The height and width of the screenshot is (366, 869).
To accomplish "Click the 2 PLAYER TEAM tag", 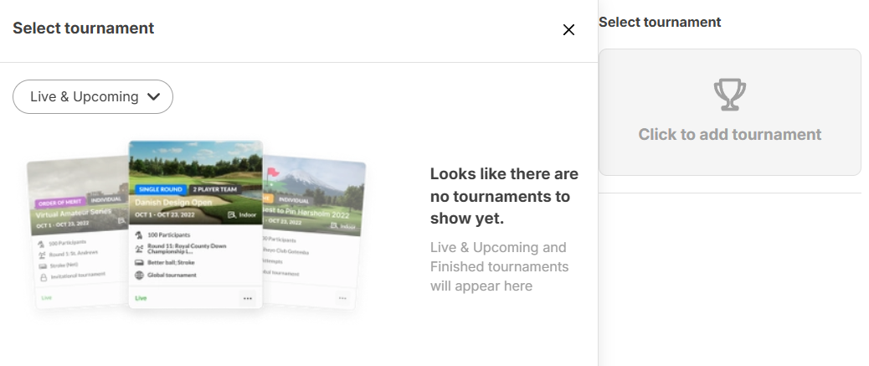I will (x=214, y=189).
